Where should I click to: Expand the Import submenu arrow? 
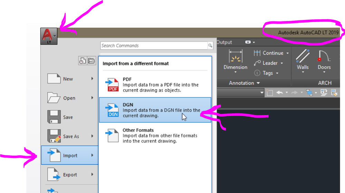pos(93,155)
